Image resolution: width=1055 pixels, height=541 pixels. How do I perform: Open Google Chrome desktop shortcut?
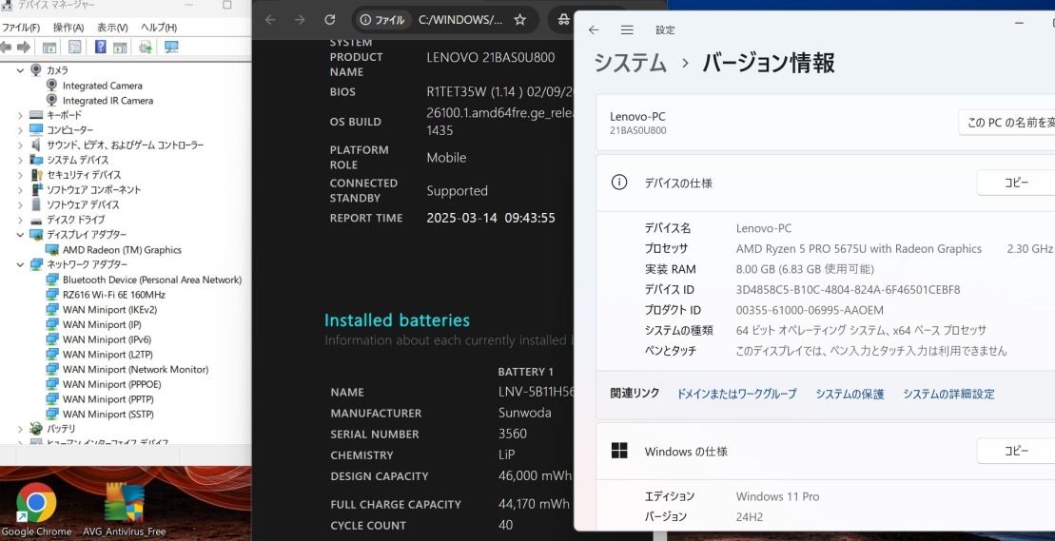pos(36,511)
